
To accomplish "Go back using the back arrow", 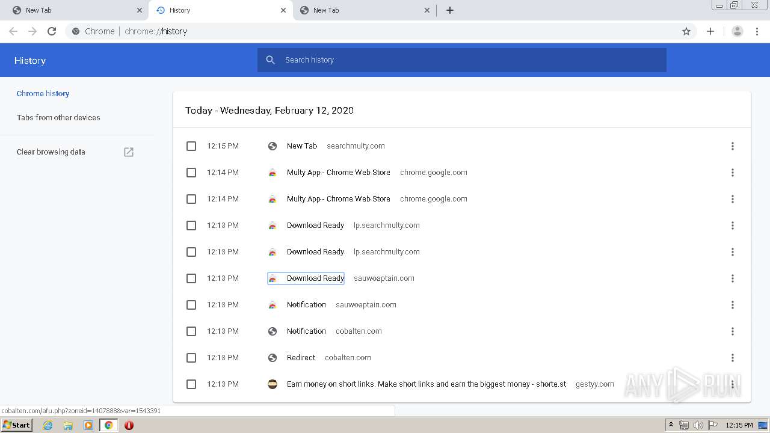I will pyautogui.click(x=13, y=31).
